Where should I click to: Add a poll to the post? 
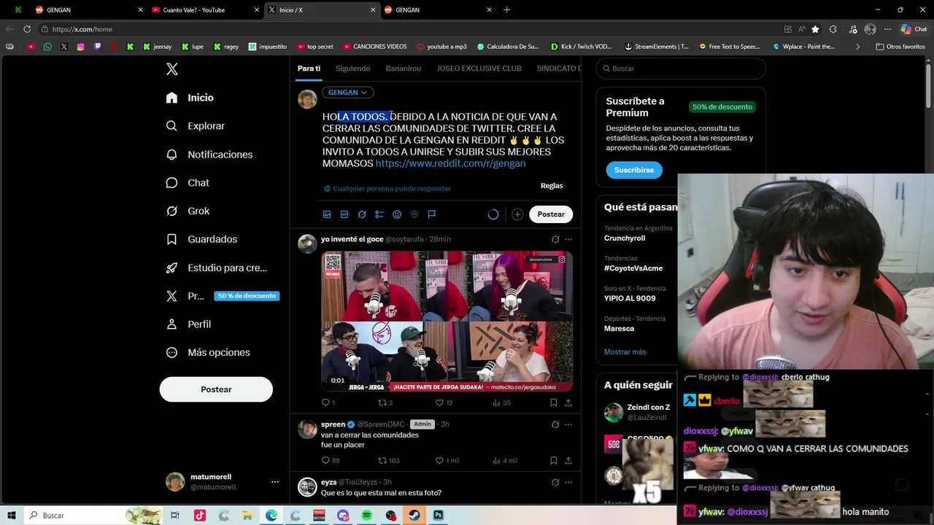point(379,214)
